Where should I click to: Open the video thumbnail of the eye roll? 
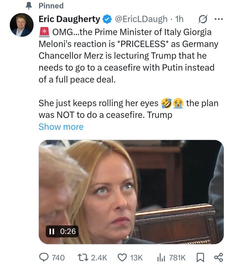click(x=131, y=192)
